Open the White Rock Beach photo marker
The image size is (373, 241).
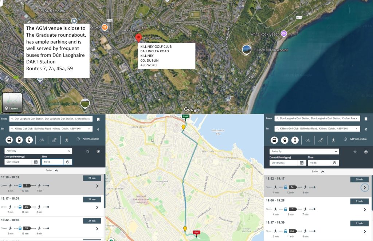click(283, 33)
